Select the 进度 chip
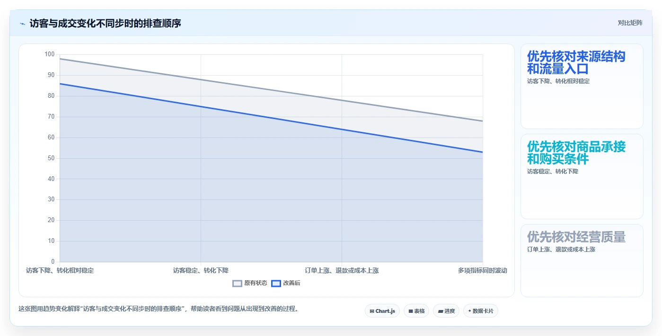Image resolution: width=662 pixels, height=336 pixels. point(446,311)
